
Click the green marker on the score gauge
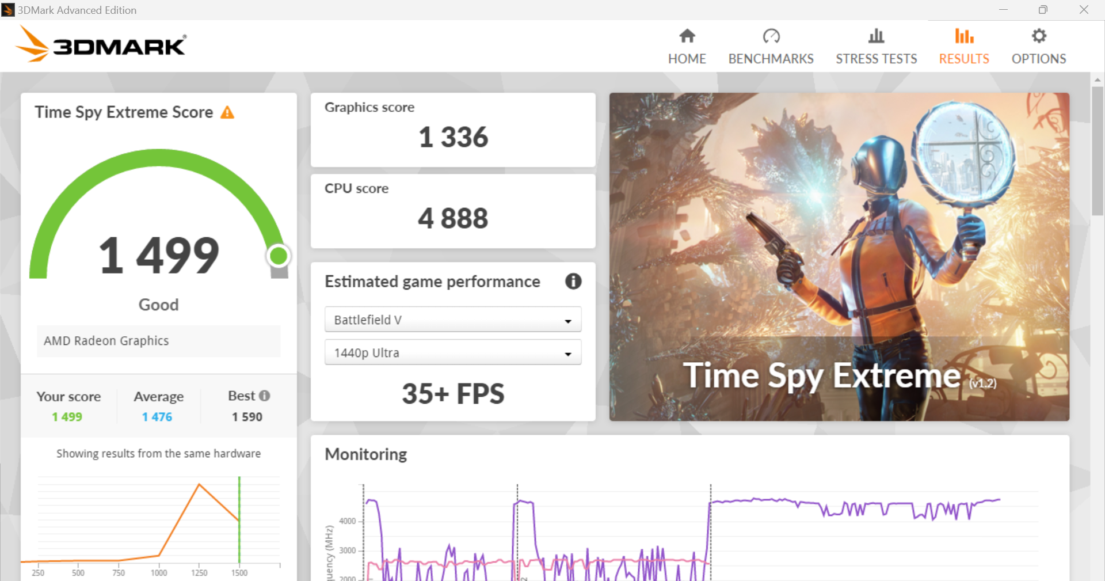point(279,256)
